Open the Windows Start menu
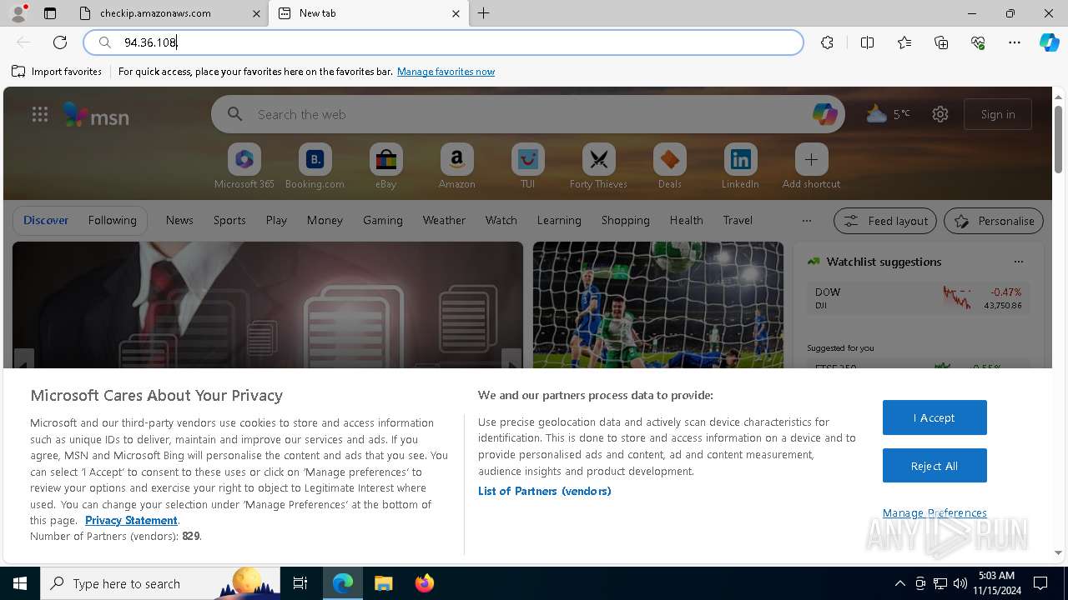 [20, 583]
